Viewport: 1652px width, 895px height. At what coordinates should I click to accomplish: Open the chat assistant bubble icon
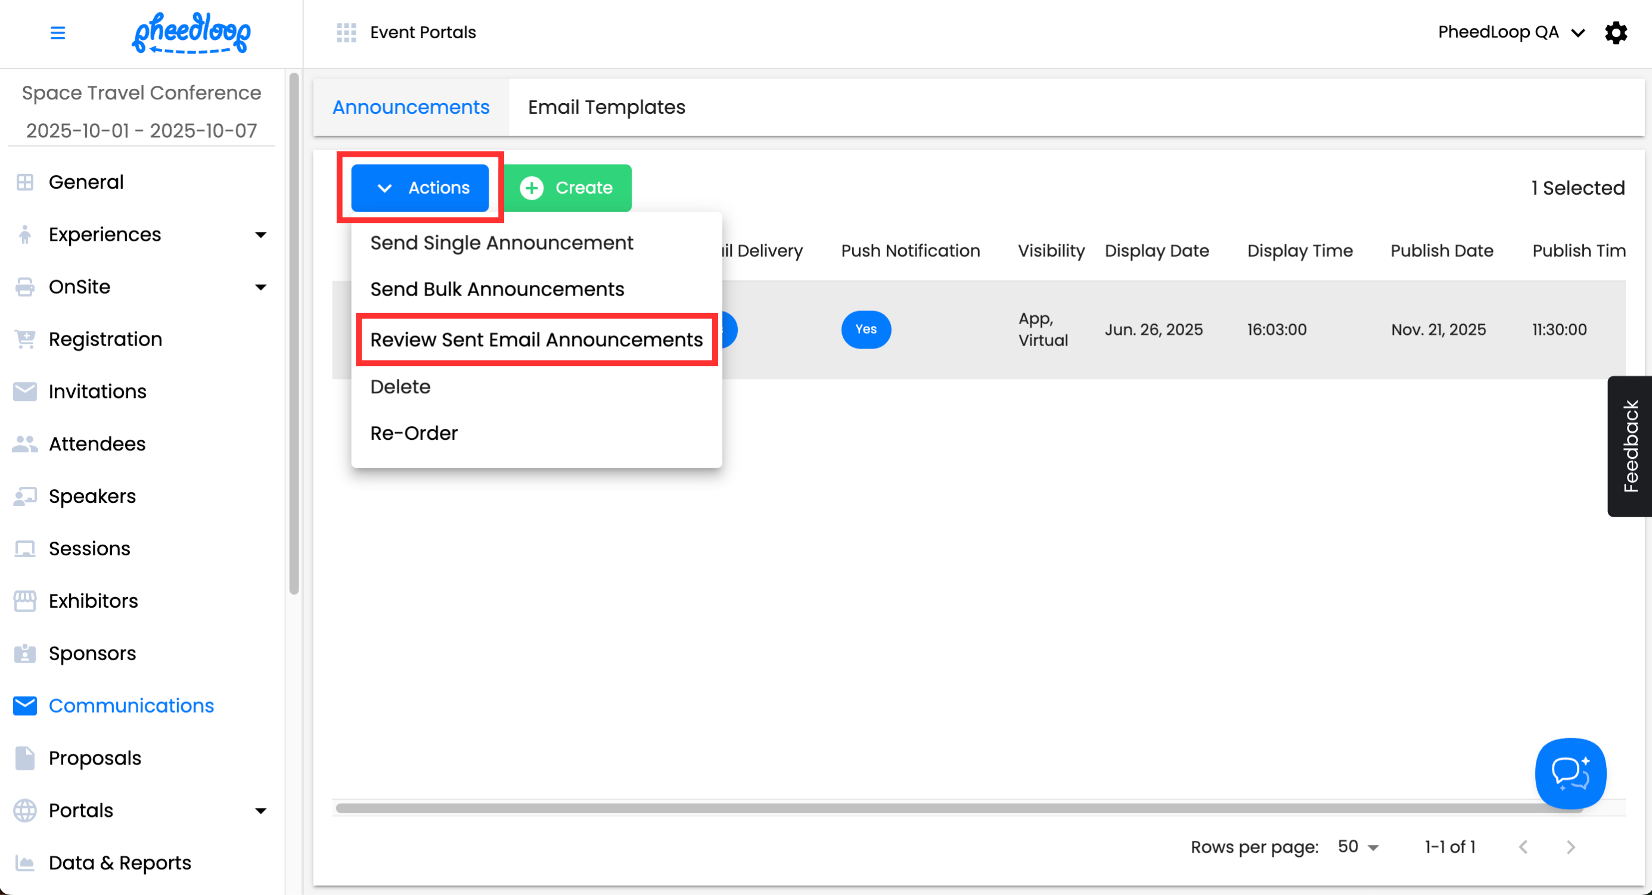point(1570,773)
